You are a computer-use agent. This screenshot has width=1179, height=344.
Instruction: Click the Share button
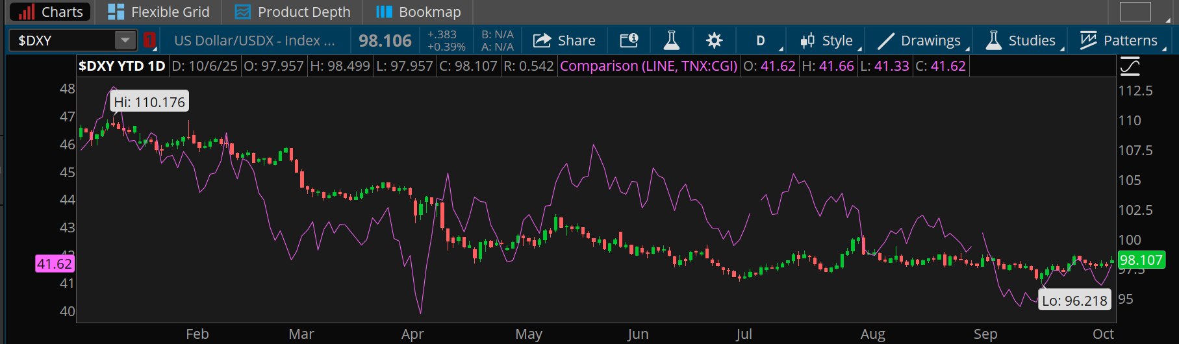pos(564,40)
